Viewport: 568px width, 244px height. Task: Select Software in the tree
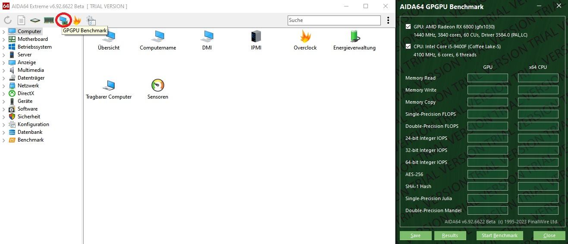(x=28, y=109)
